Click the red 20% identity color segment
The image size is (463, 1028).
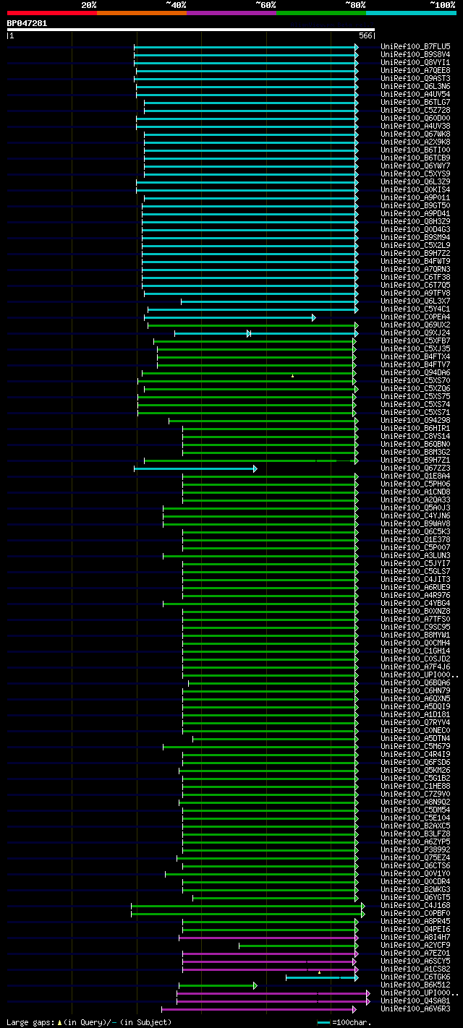pos(51,12)
